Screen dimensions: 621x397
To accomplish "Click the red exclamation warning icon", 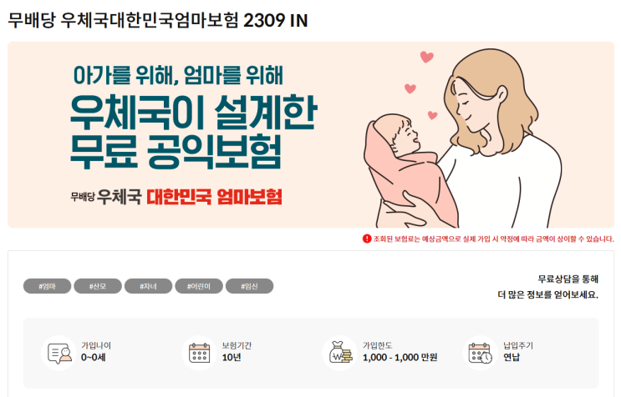I will pyautogui.click(x=367, y=239).
